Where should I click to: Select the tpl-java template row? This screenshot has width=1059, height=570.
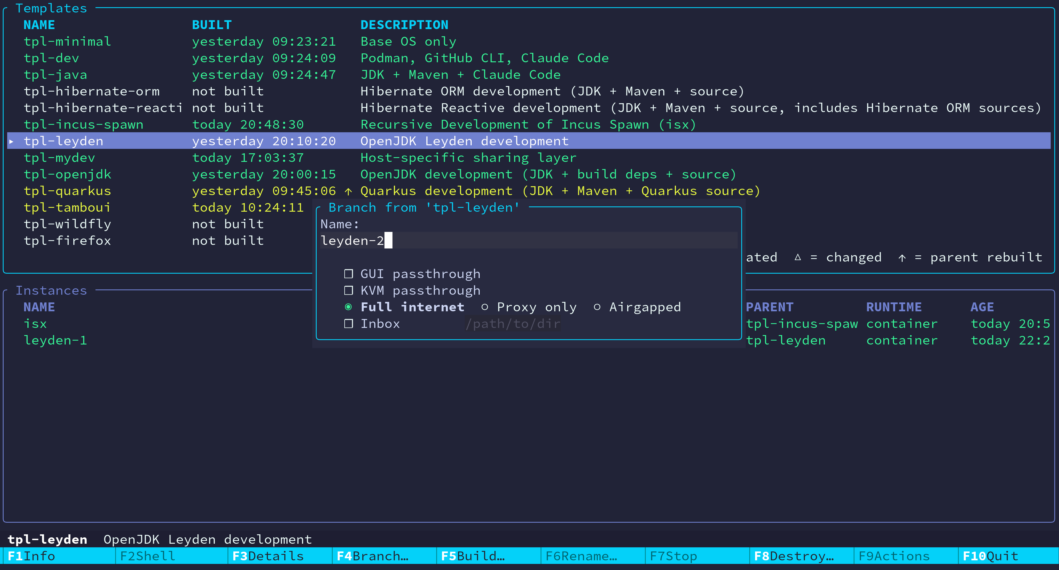529,75
